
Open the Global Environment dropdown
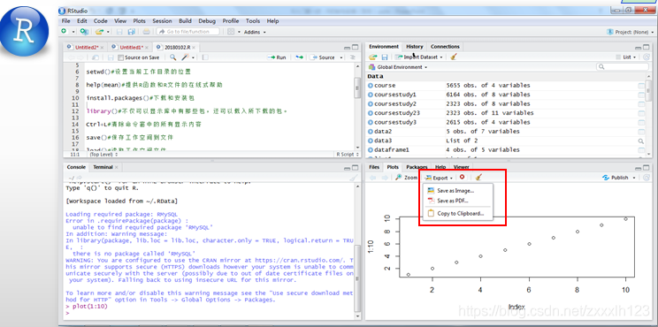[398, 67]
